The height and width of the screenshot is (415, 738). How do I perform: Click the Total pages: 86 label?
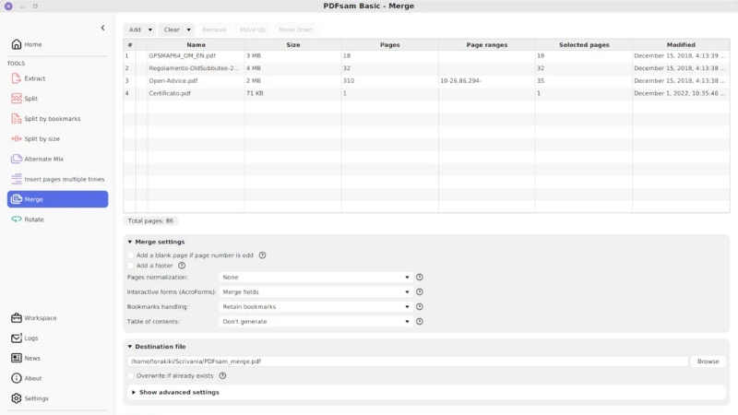(150, 220)
